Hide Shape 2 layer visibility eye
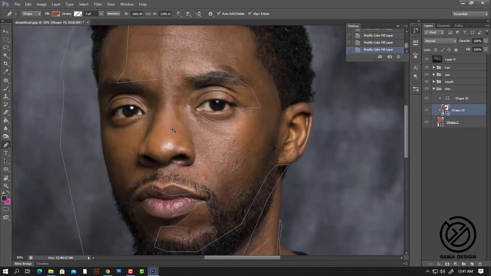 (427, 122)
